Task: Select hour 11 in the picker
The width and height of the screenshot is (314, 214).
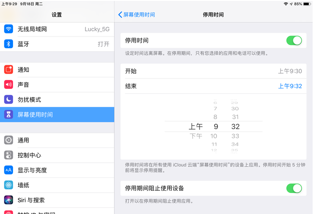Action: pos(214,144)
